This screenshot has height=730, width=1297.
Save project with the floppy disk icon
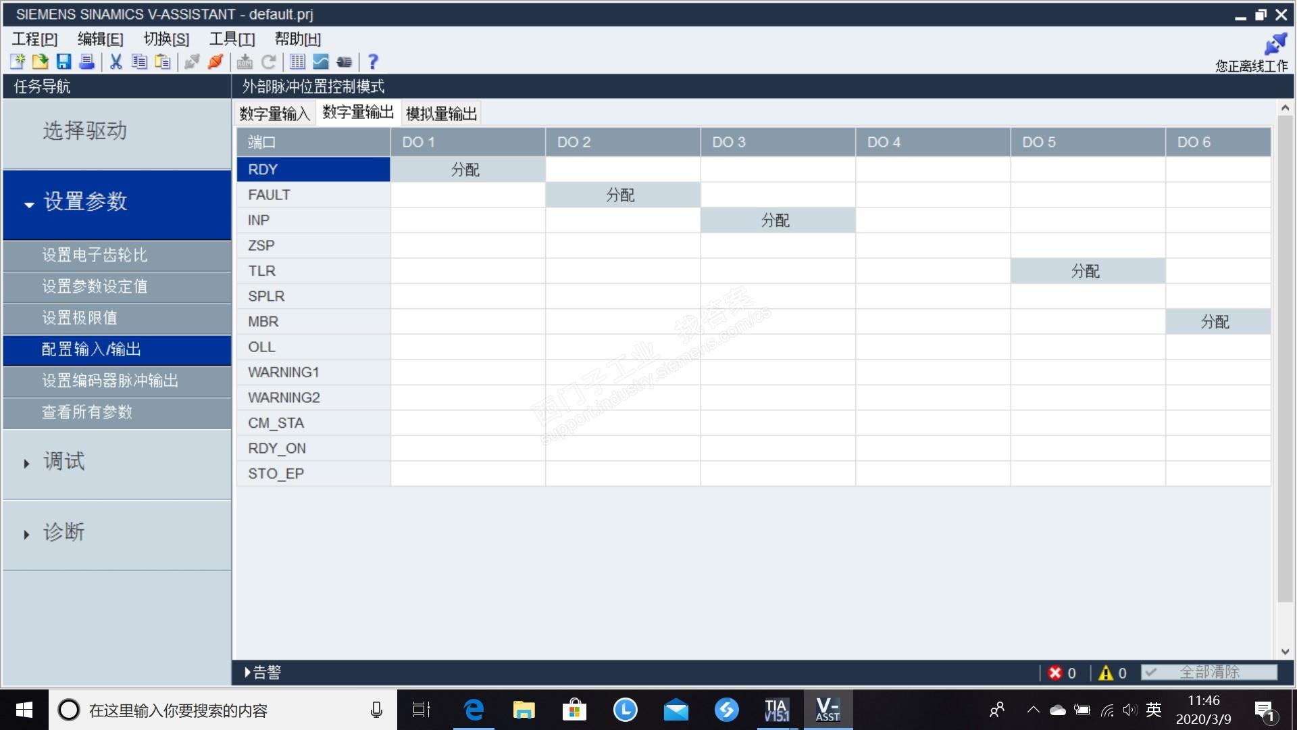click(63, 62)
